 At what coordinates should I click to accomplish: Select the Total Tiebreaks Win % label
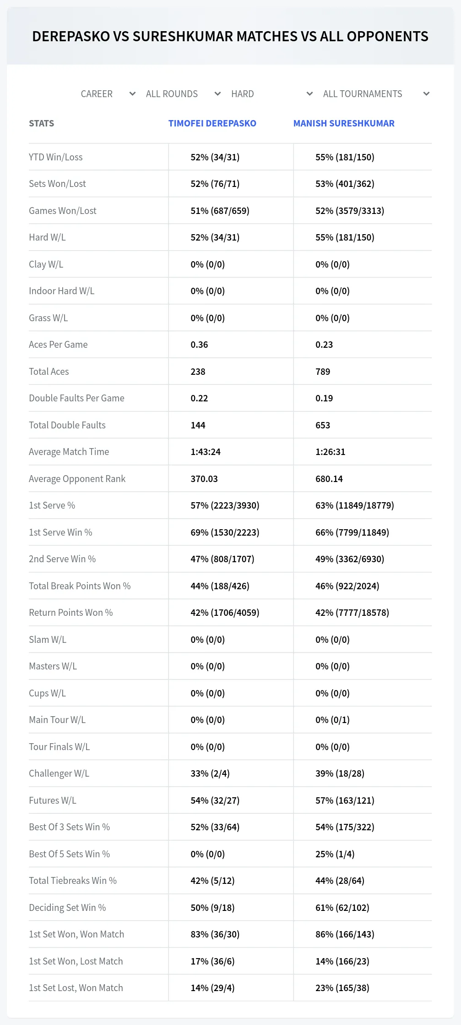pos(73,881)
